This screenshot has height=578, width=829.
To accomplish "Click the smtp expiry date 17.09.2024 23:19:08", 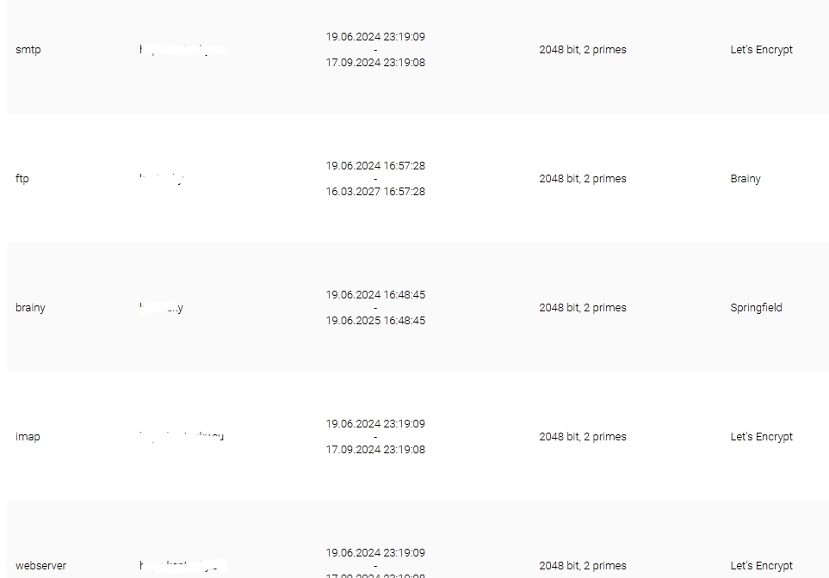I will (x=375, y=63).
